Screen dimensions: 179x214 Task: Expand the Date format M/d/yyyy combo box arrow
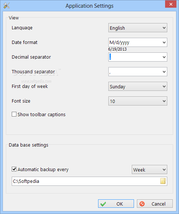164,42
